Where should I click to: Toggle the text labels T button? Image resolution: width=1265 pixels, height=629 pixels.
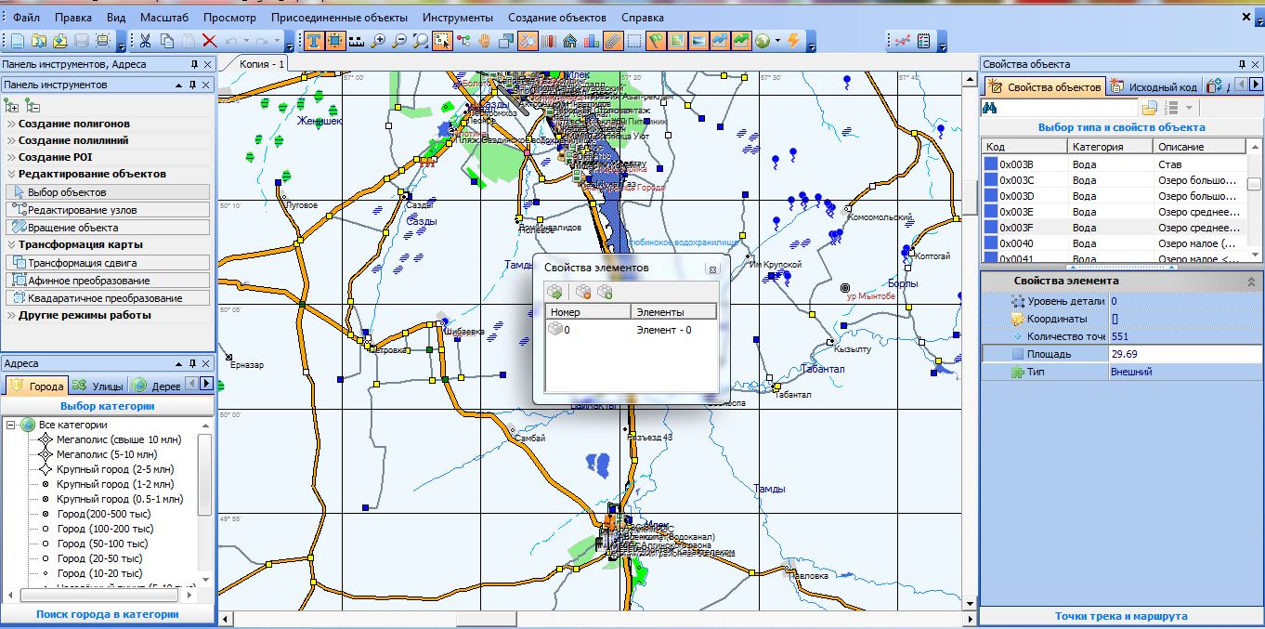click(313, 41)
